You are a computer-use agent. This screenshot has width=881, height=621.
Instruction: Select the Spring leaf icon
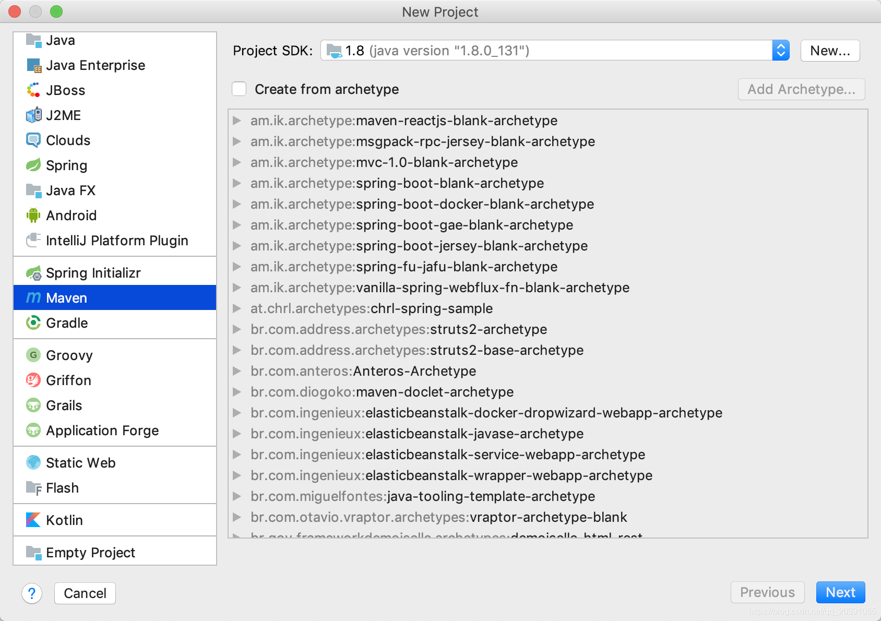tap(33, 165)
